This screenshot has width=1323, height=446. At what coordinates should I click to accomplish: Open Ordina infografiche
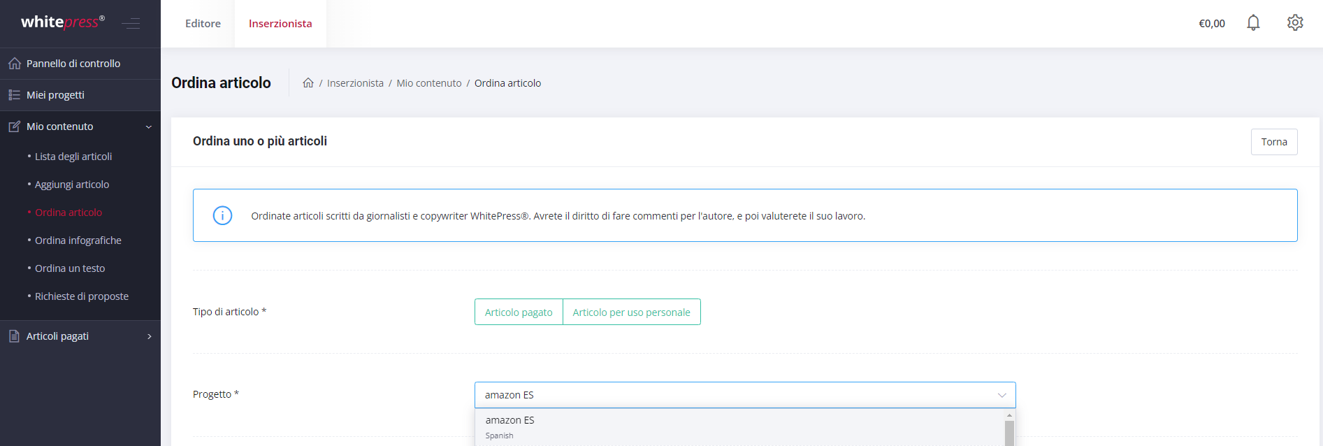78,240
